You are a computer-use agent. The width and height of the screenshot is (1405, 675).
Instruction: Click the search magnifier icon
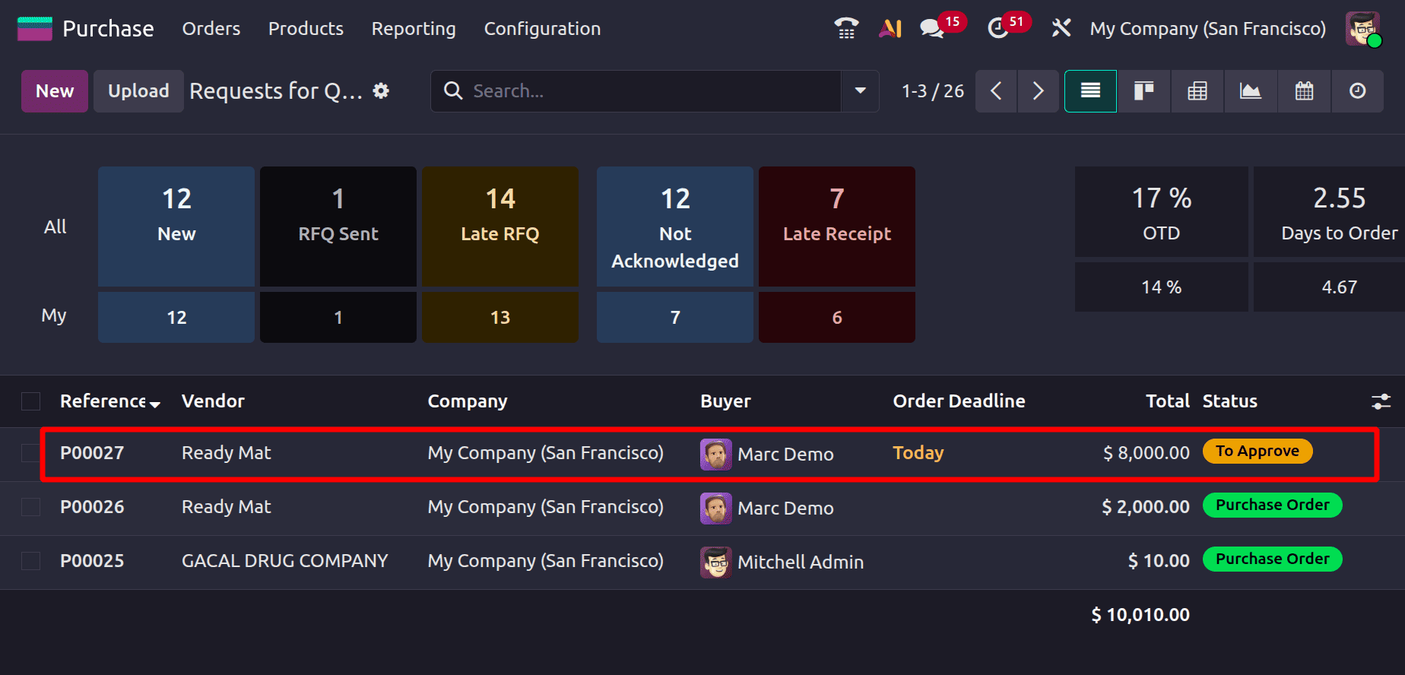tap(453, 91)
